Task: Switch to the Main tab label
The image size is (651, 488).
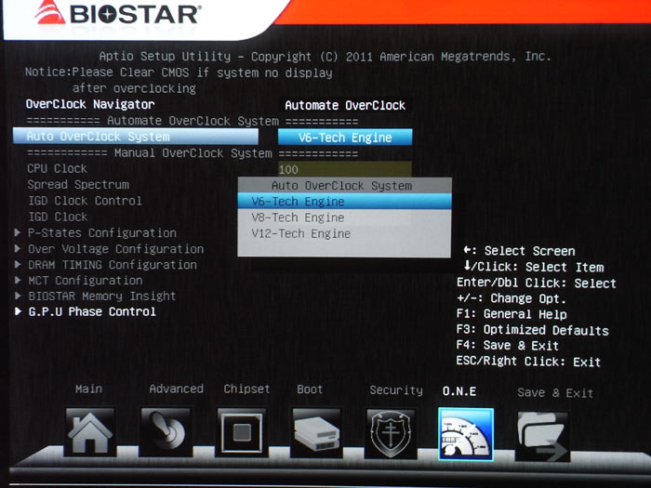Action: point(89,389)
